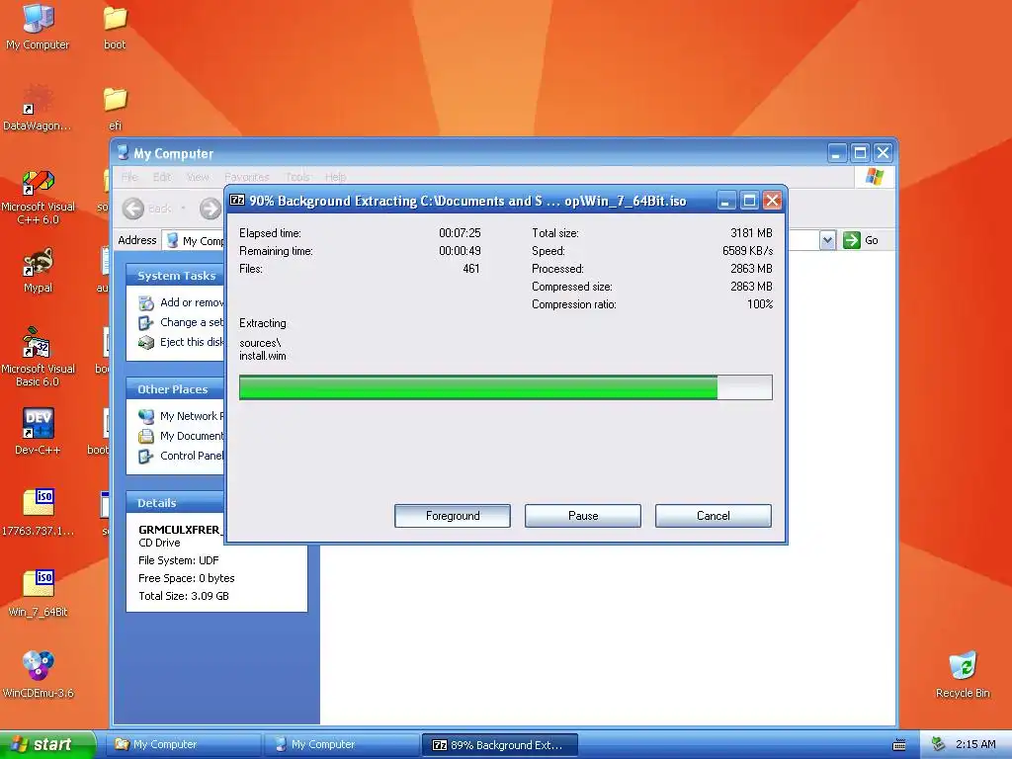
Task: Collapse the Details panel header
Action: (175, 503)
